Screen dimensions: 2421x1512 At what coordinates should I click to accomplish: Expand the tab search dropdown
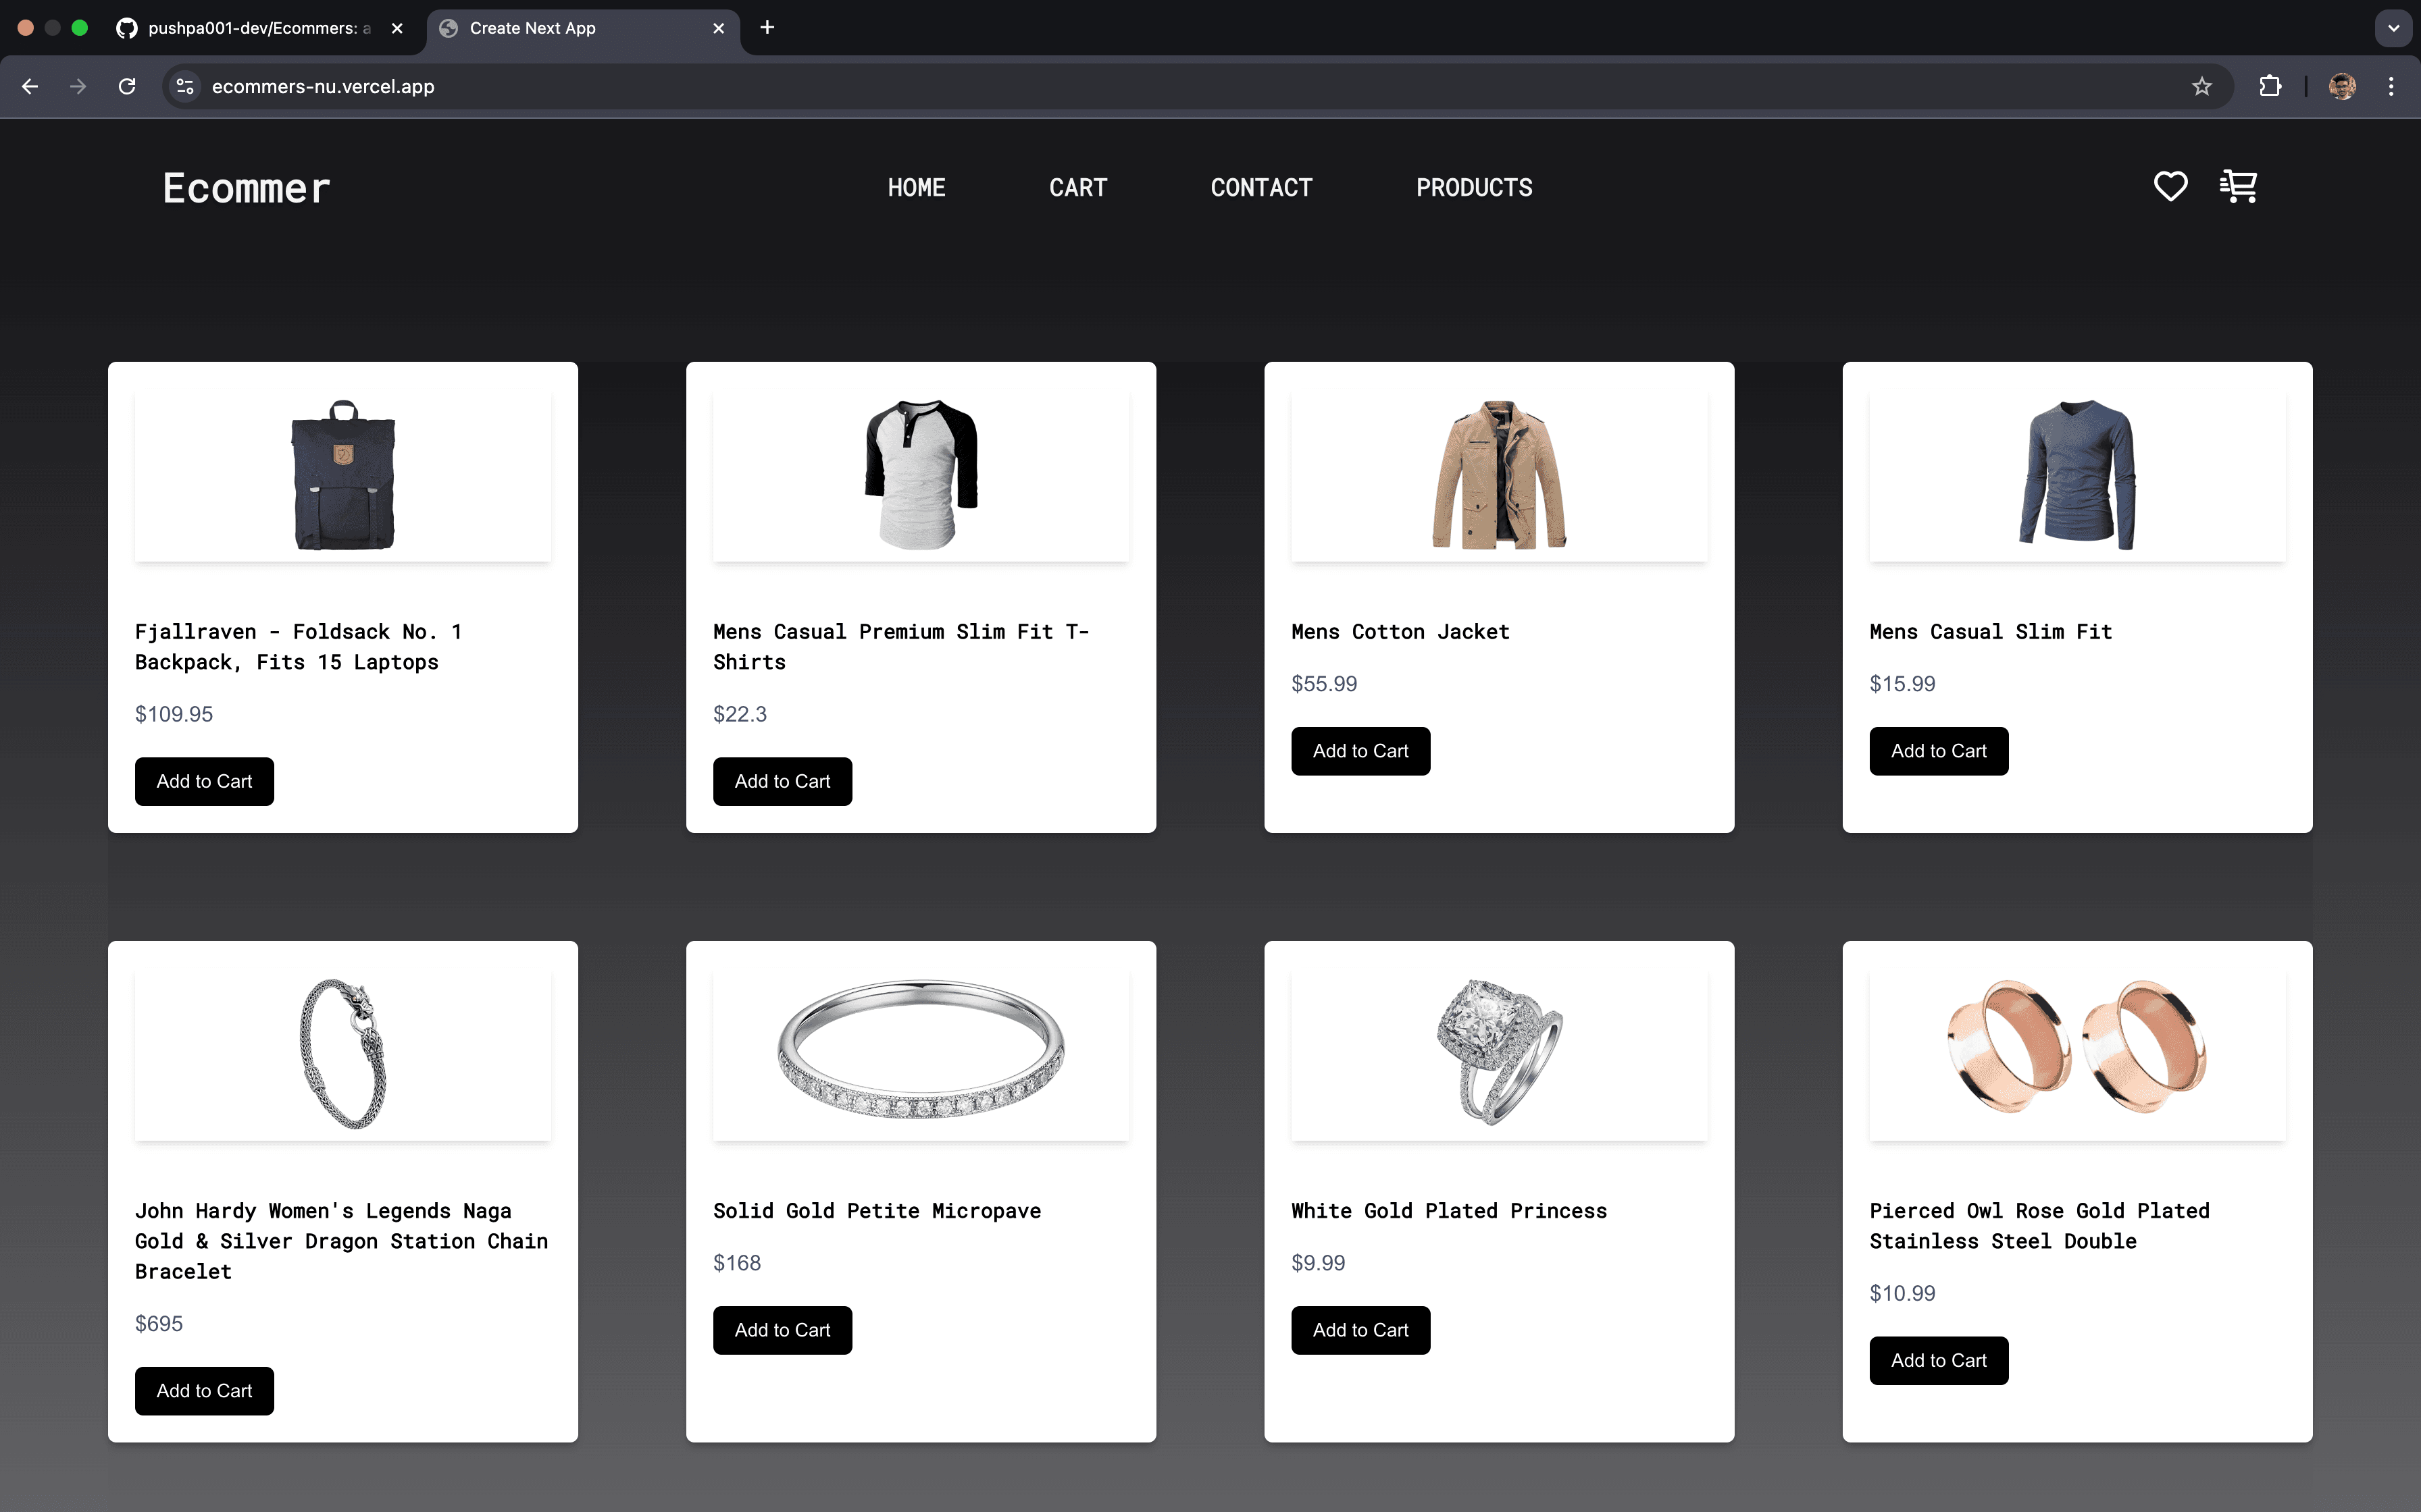coord(2393,27)
